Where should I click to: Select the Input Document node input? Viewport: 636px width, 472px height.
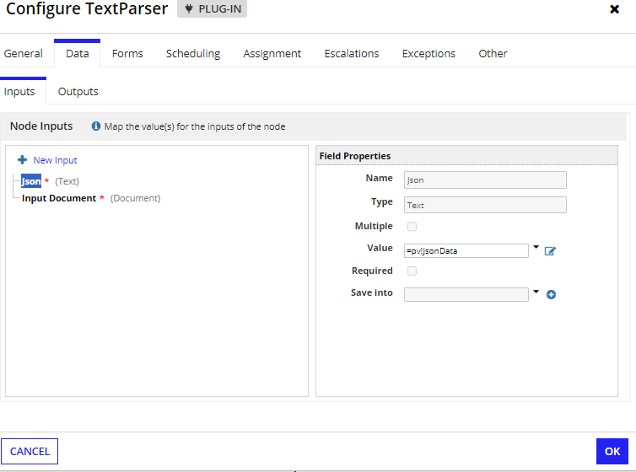coord(59,198)
